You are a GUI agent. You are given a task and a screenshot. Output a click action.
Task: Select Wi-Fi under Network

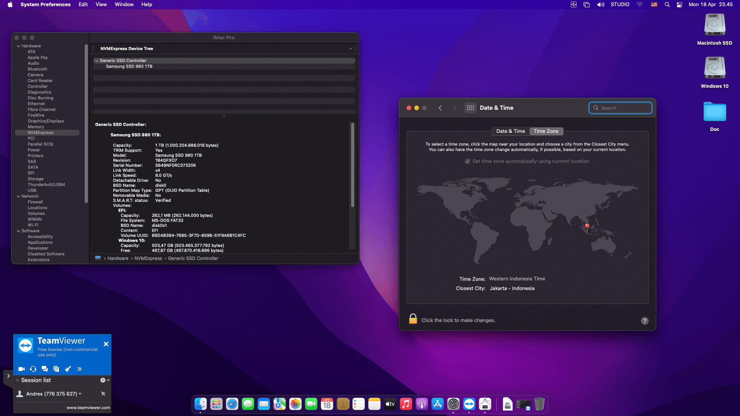tap(33, 225)
